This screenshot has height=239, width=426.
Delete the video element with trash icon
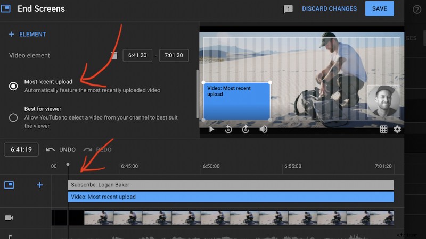tap(114, 55)
